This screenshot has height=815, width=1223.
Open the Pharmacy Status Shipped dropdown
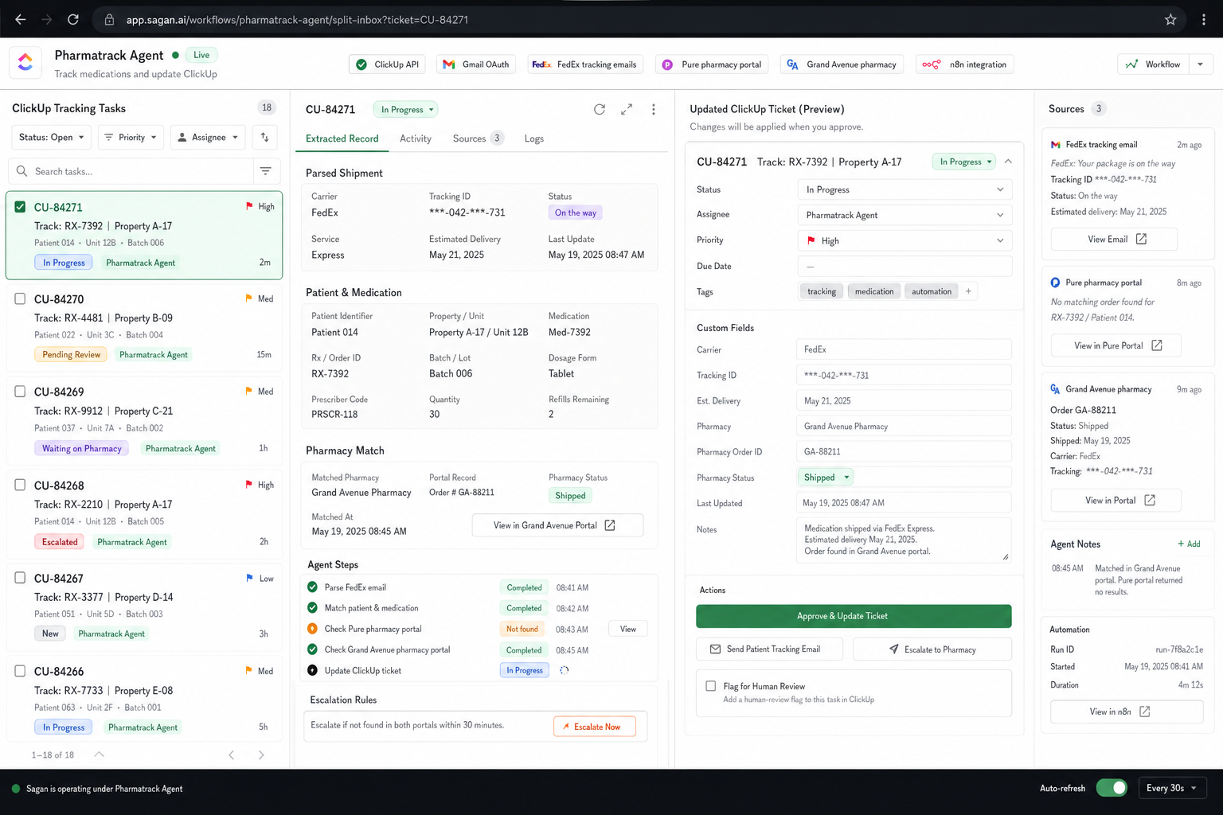point(826,478)
